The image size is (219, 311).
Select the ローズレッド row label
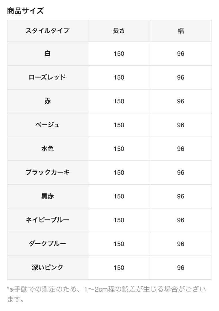[48, 77]
